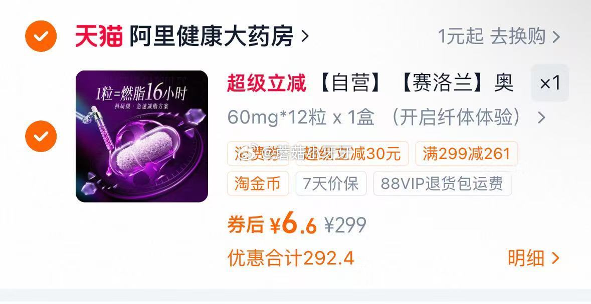Uncheck the product item selection circle

[41, 136]
